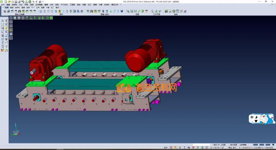Image resolution: width=276 pixels, height=150 pixels.
Task: Click the first icon in the 属性/过滤器 group
Action: click(4, 11)
